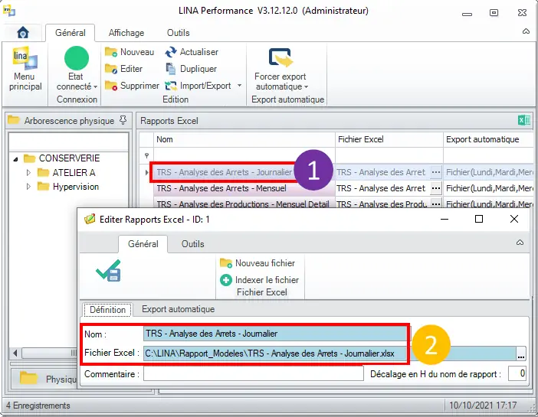Viewport: 538px width, 417px height.
Task: Expand the Hypervision tree node
Action: coord(29,187)
